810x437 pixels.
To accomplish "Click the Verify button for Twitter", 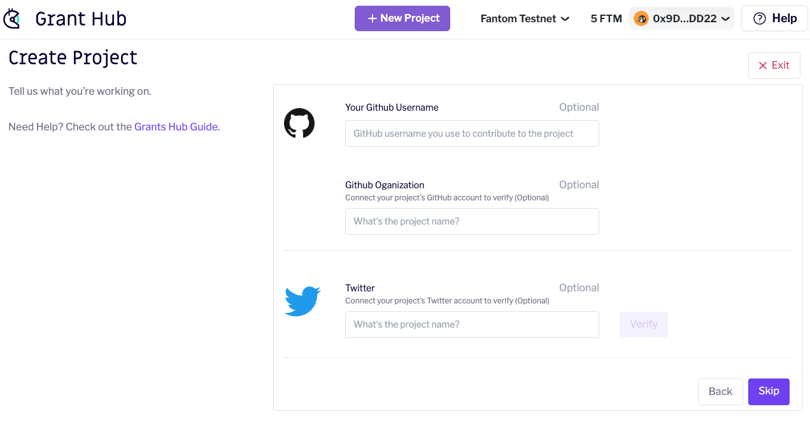I will (643, 324).
